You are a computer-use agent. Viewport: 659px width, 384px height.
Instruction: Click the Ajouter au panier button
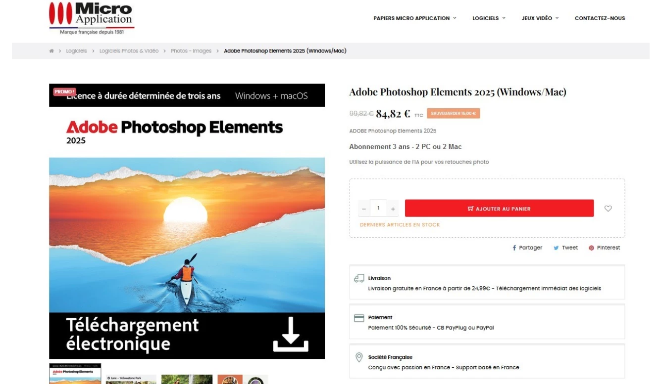499,209
